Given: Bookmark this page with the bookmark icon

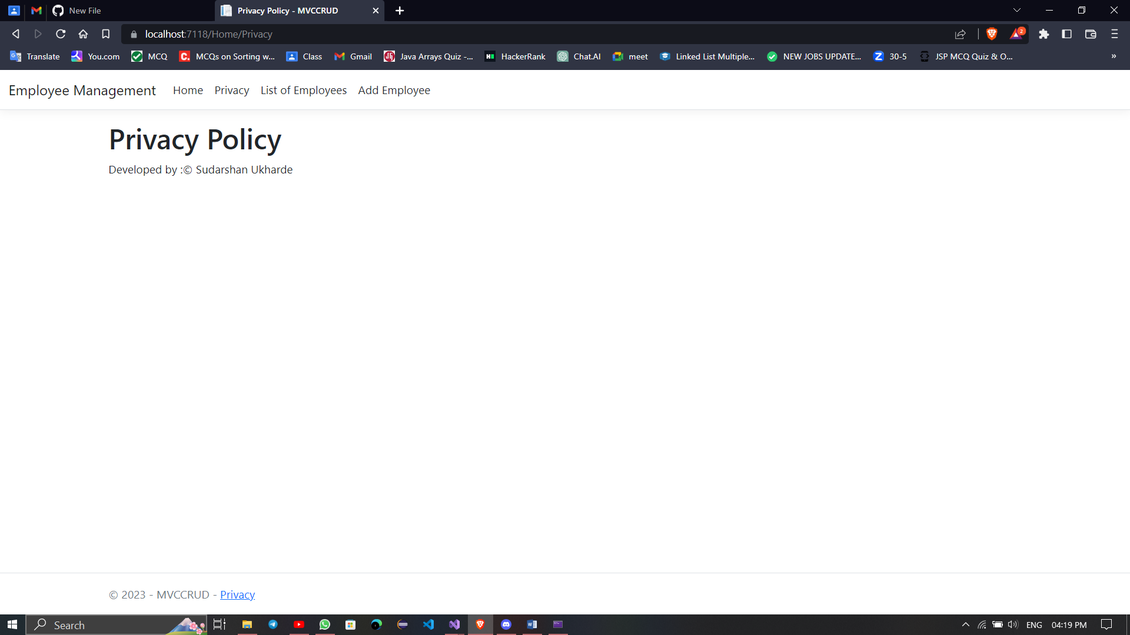Looking at the screenshot, I should (106, 34).
